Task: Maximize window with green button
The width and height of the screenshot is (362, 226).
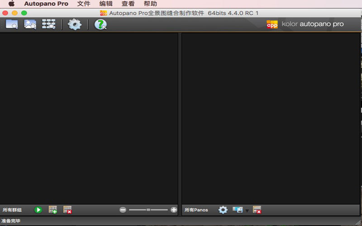Action: click(x=24, y=13)
